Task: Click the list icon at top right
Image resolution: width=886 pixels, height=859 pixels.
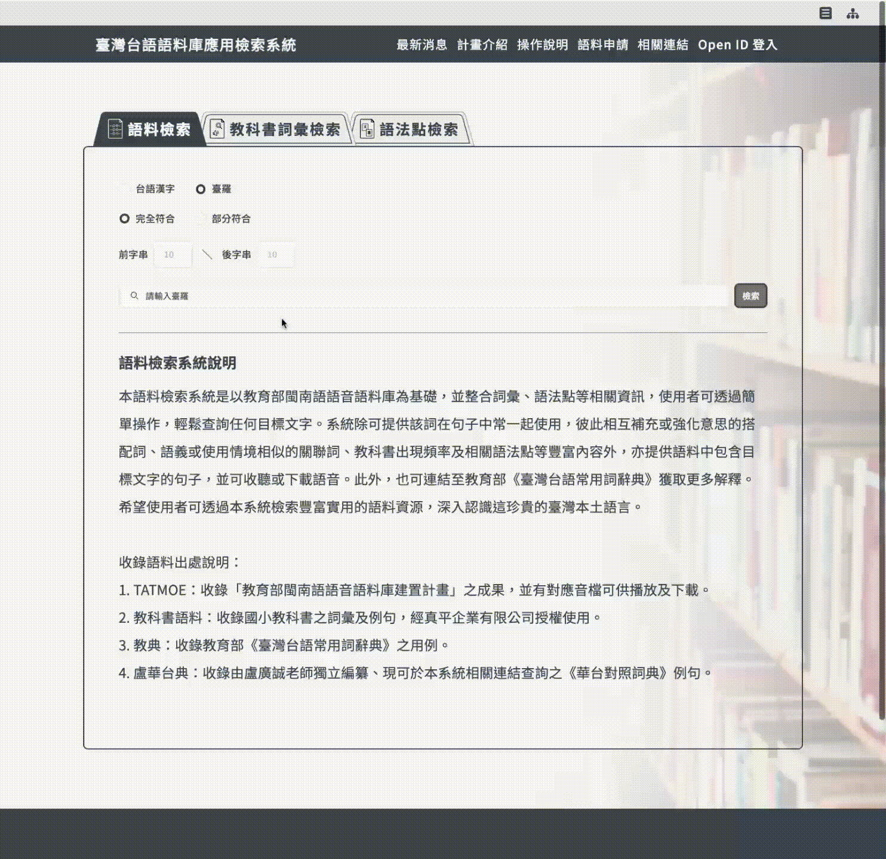Action: 825,13
